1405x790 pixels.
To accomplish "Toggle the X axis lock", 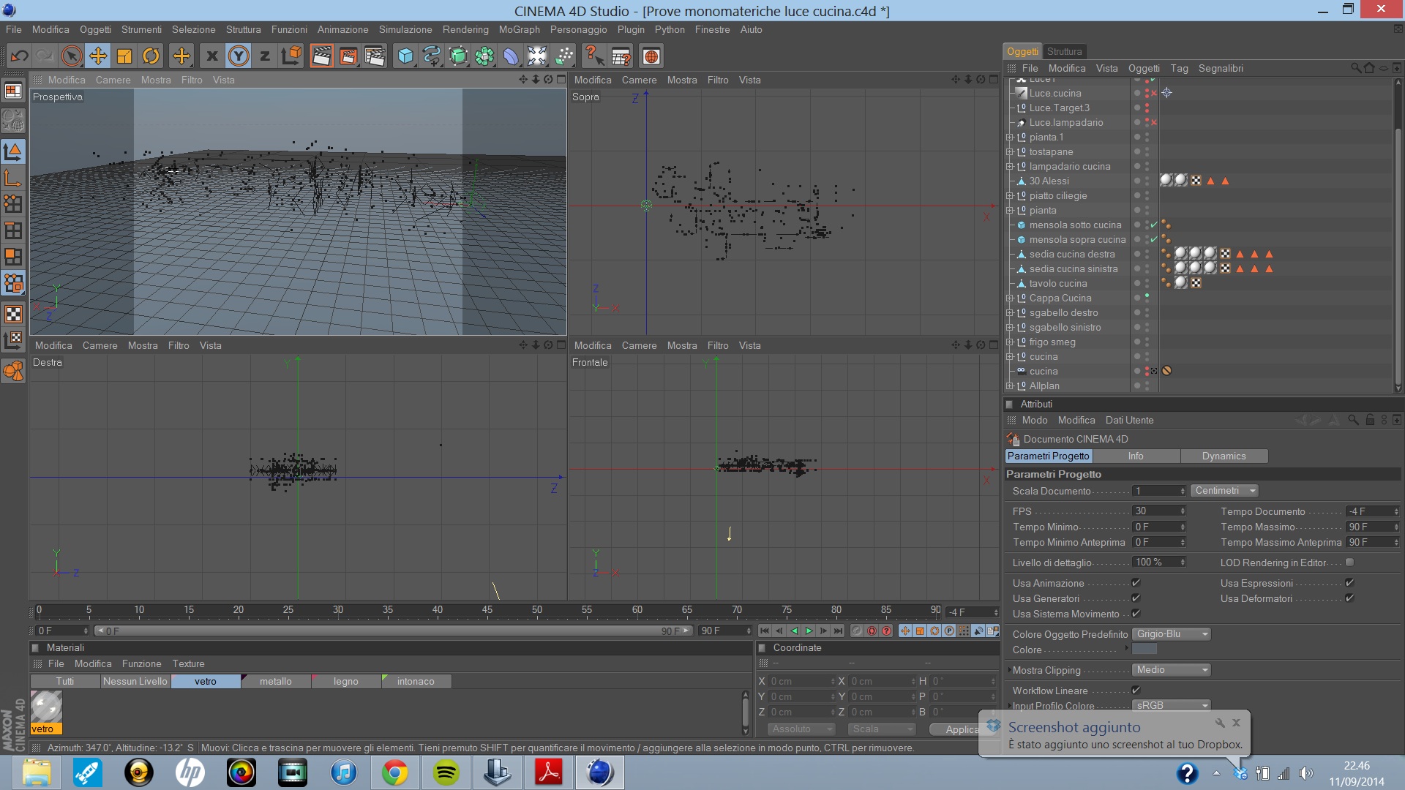I will point(211,56).
